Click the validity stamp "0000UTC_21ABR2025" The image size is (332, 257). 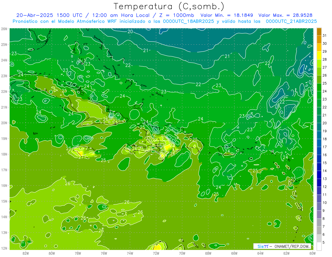point(291,21)
